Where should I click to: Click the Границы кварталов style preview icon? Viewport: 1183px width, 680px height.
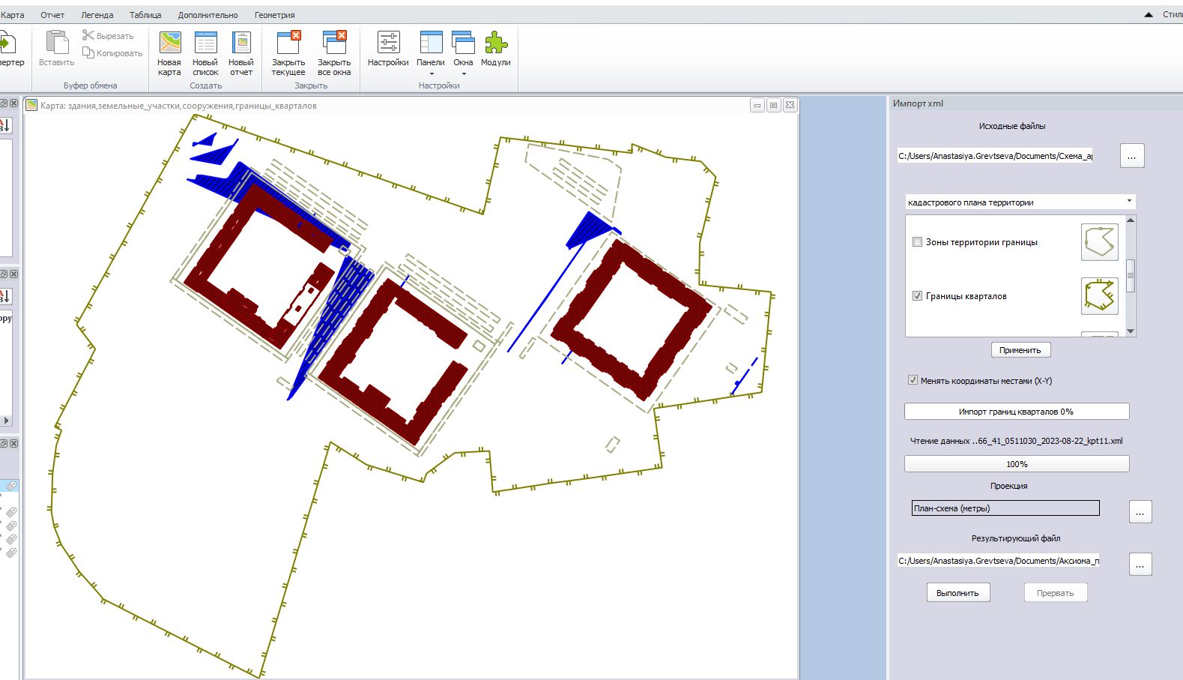click(1099, 295)
